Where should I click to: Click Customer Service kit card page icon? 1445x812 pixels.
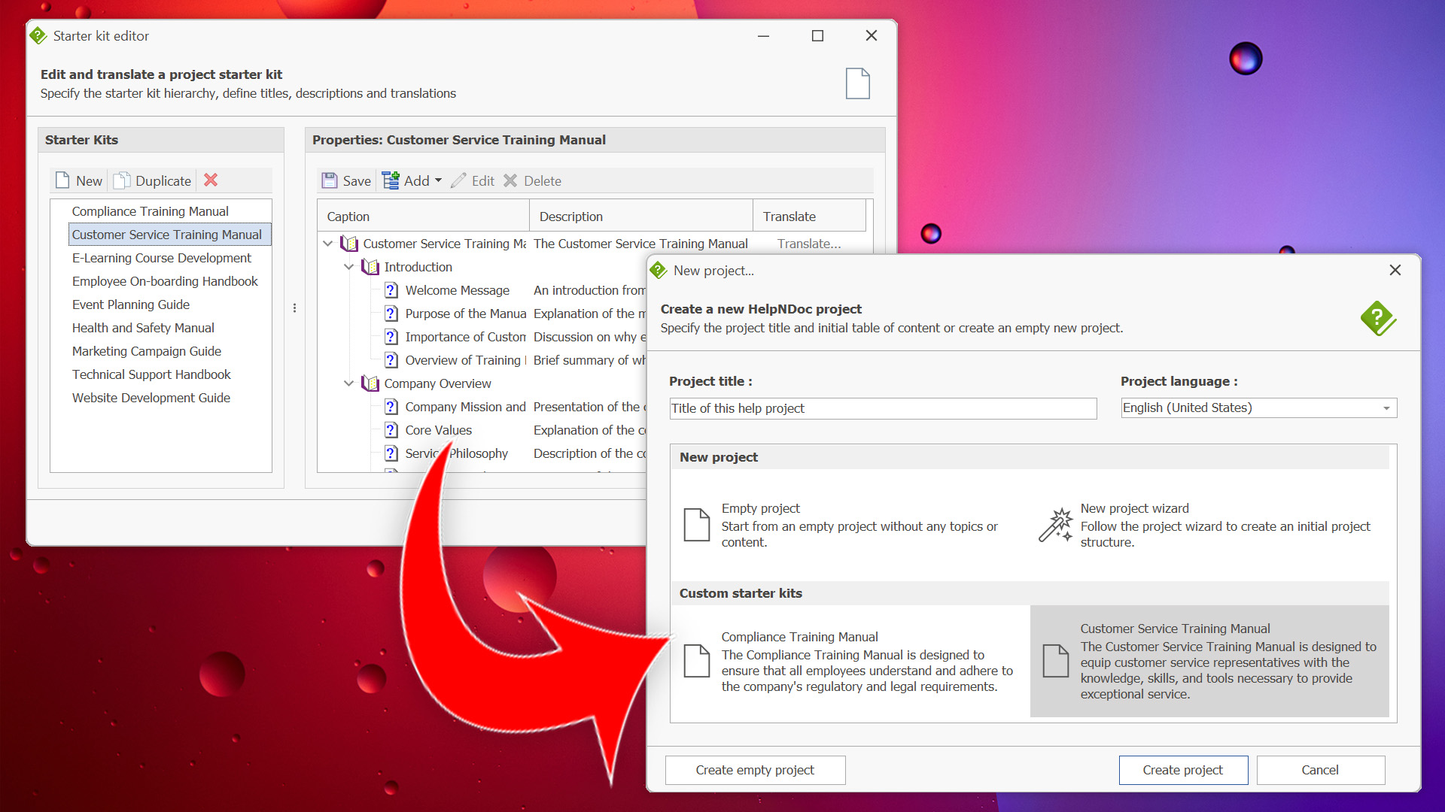point(1055,661)
